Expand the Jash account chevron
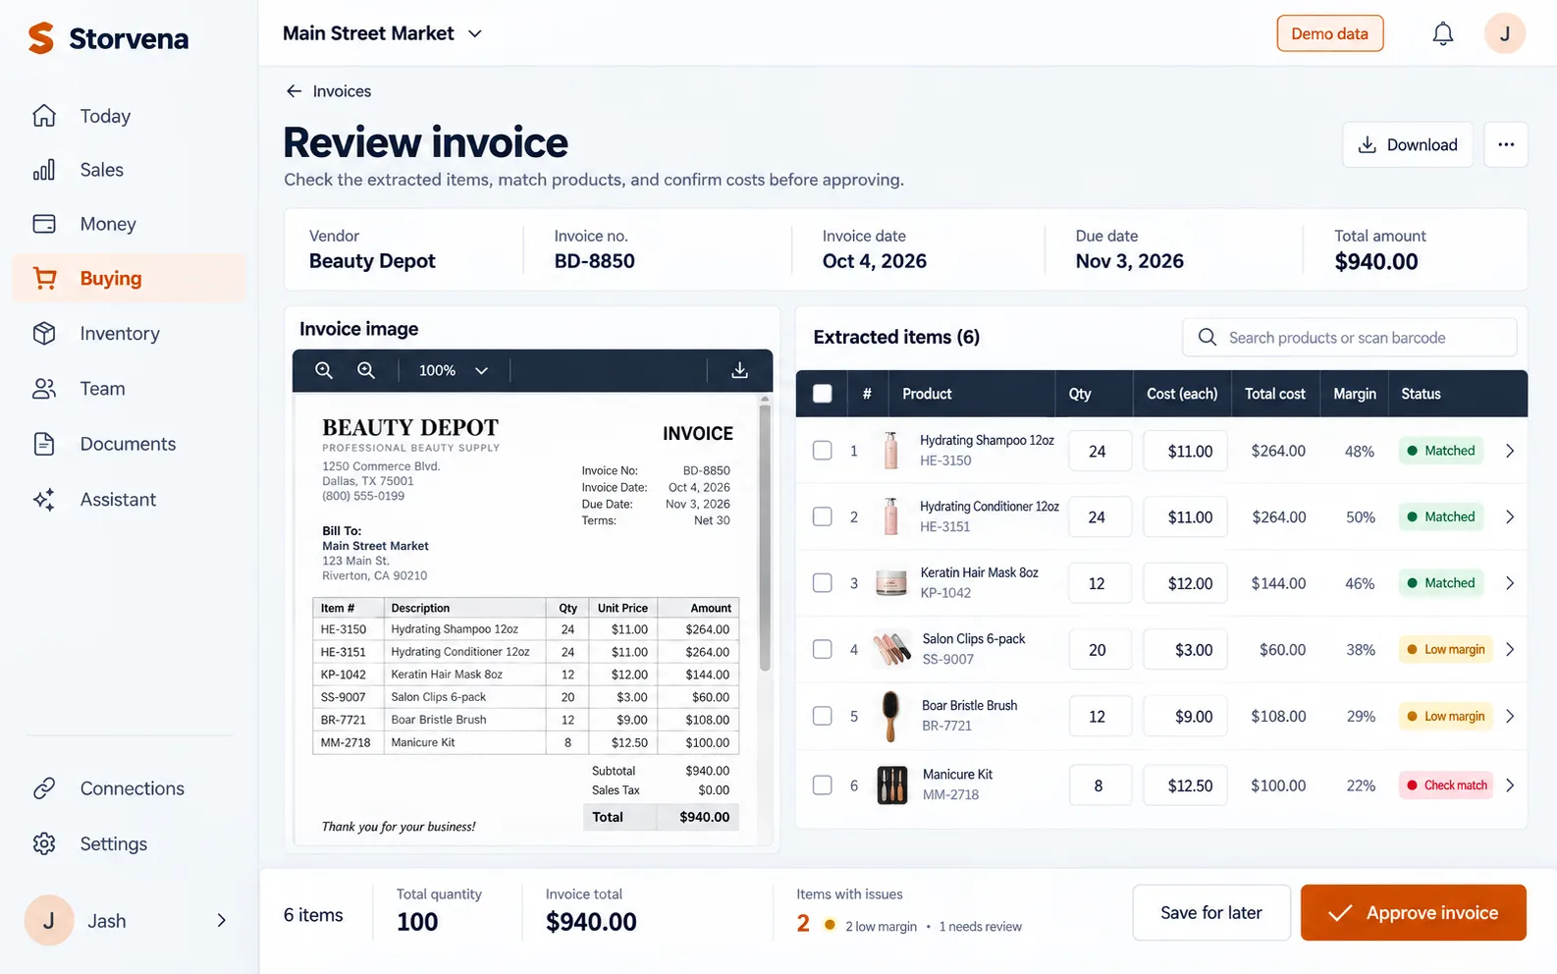The height and width of the screenshot is (974, 1557). pyautogui.click(x=221, y=921)
